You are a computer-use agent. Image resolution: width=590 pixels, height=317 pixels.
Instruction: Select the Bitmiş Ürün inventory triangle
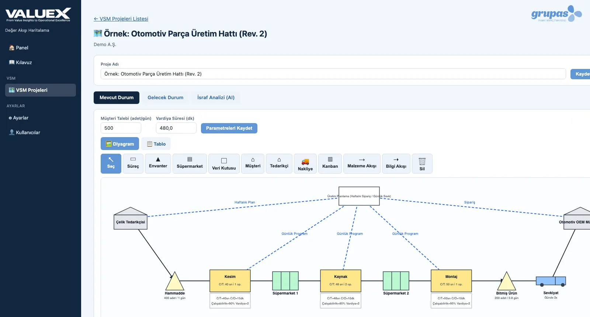coord(507,282)
